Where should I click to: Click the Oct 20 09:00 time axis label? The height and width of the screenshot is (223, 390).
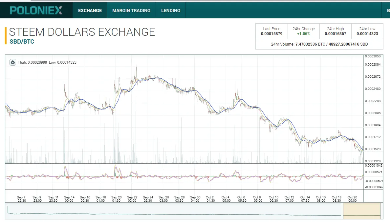pyautogui.click(x=352, y=199)
